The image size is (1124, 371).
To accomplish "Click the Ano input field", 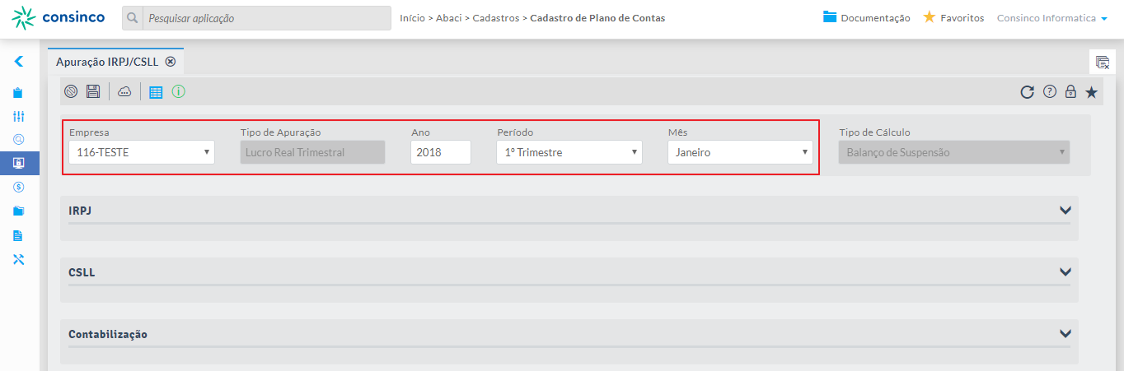I will (x=440, y=152).
